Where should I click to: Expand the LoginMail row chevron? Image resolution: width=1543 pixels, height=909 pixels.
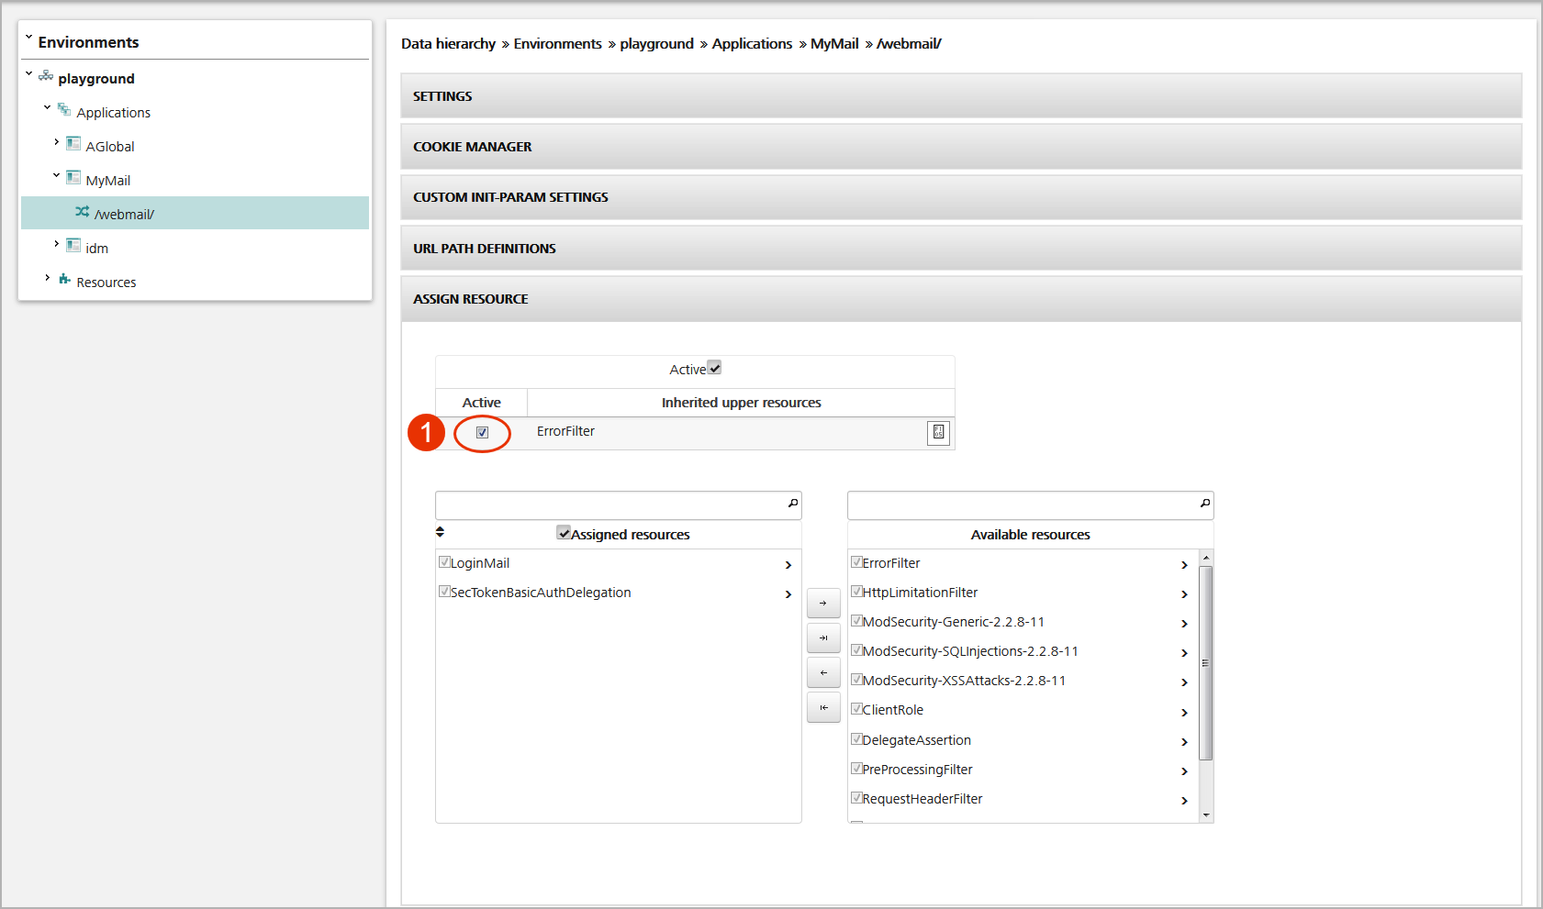point(788,565)
